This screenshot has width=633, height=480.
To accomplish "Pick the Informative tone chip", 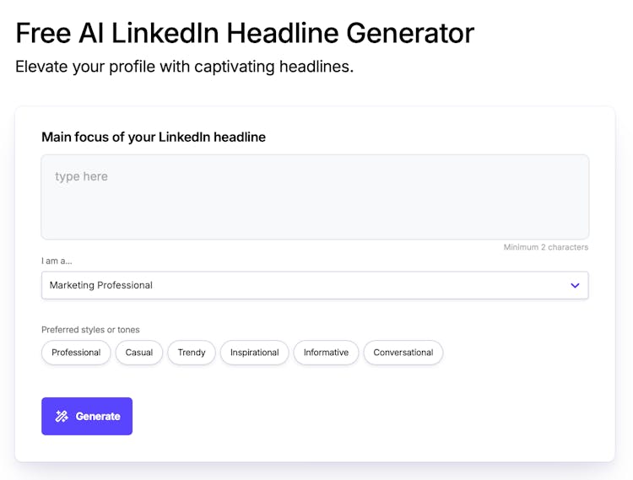I will click(x=326, y=353).
